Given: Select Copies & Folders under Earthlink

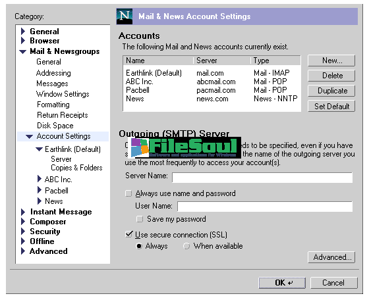Looking at the screenshot, I should (76, 168).
